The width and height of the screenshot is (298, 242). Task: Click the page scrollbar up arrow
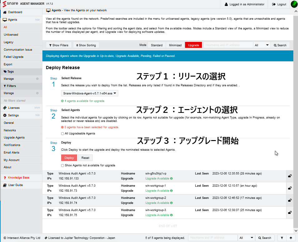(x=296, y=12)
